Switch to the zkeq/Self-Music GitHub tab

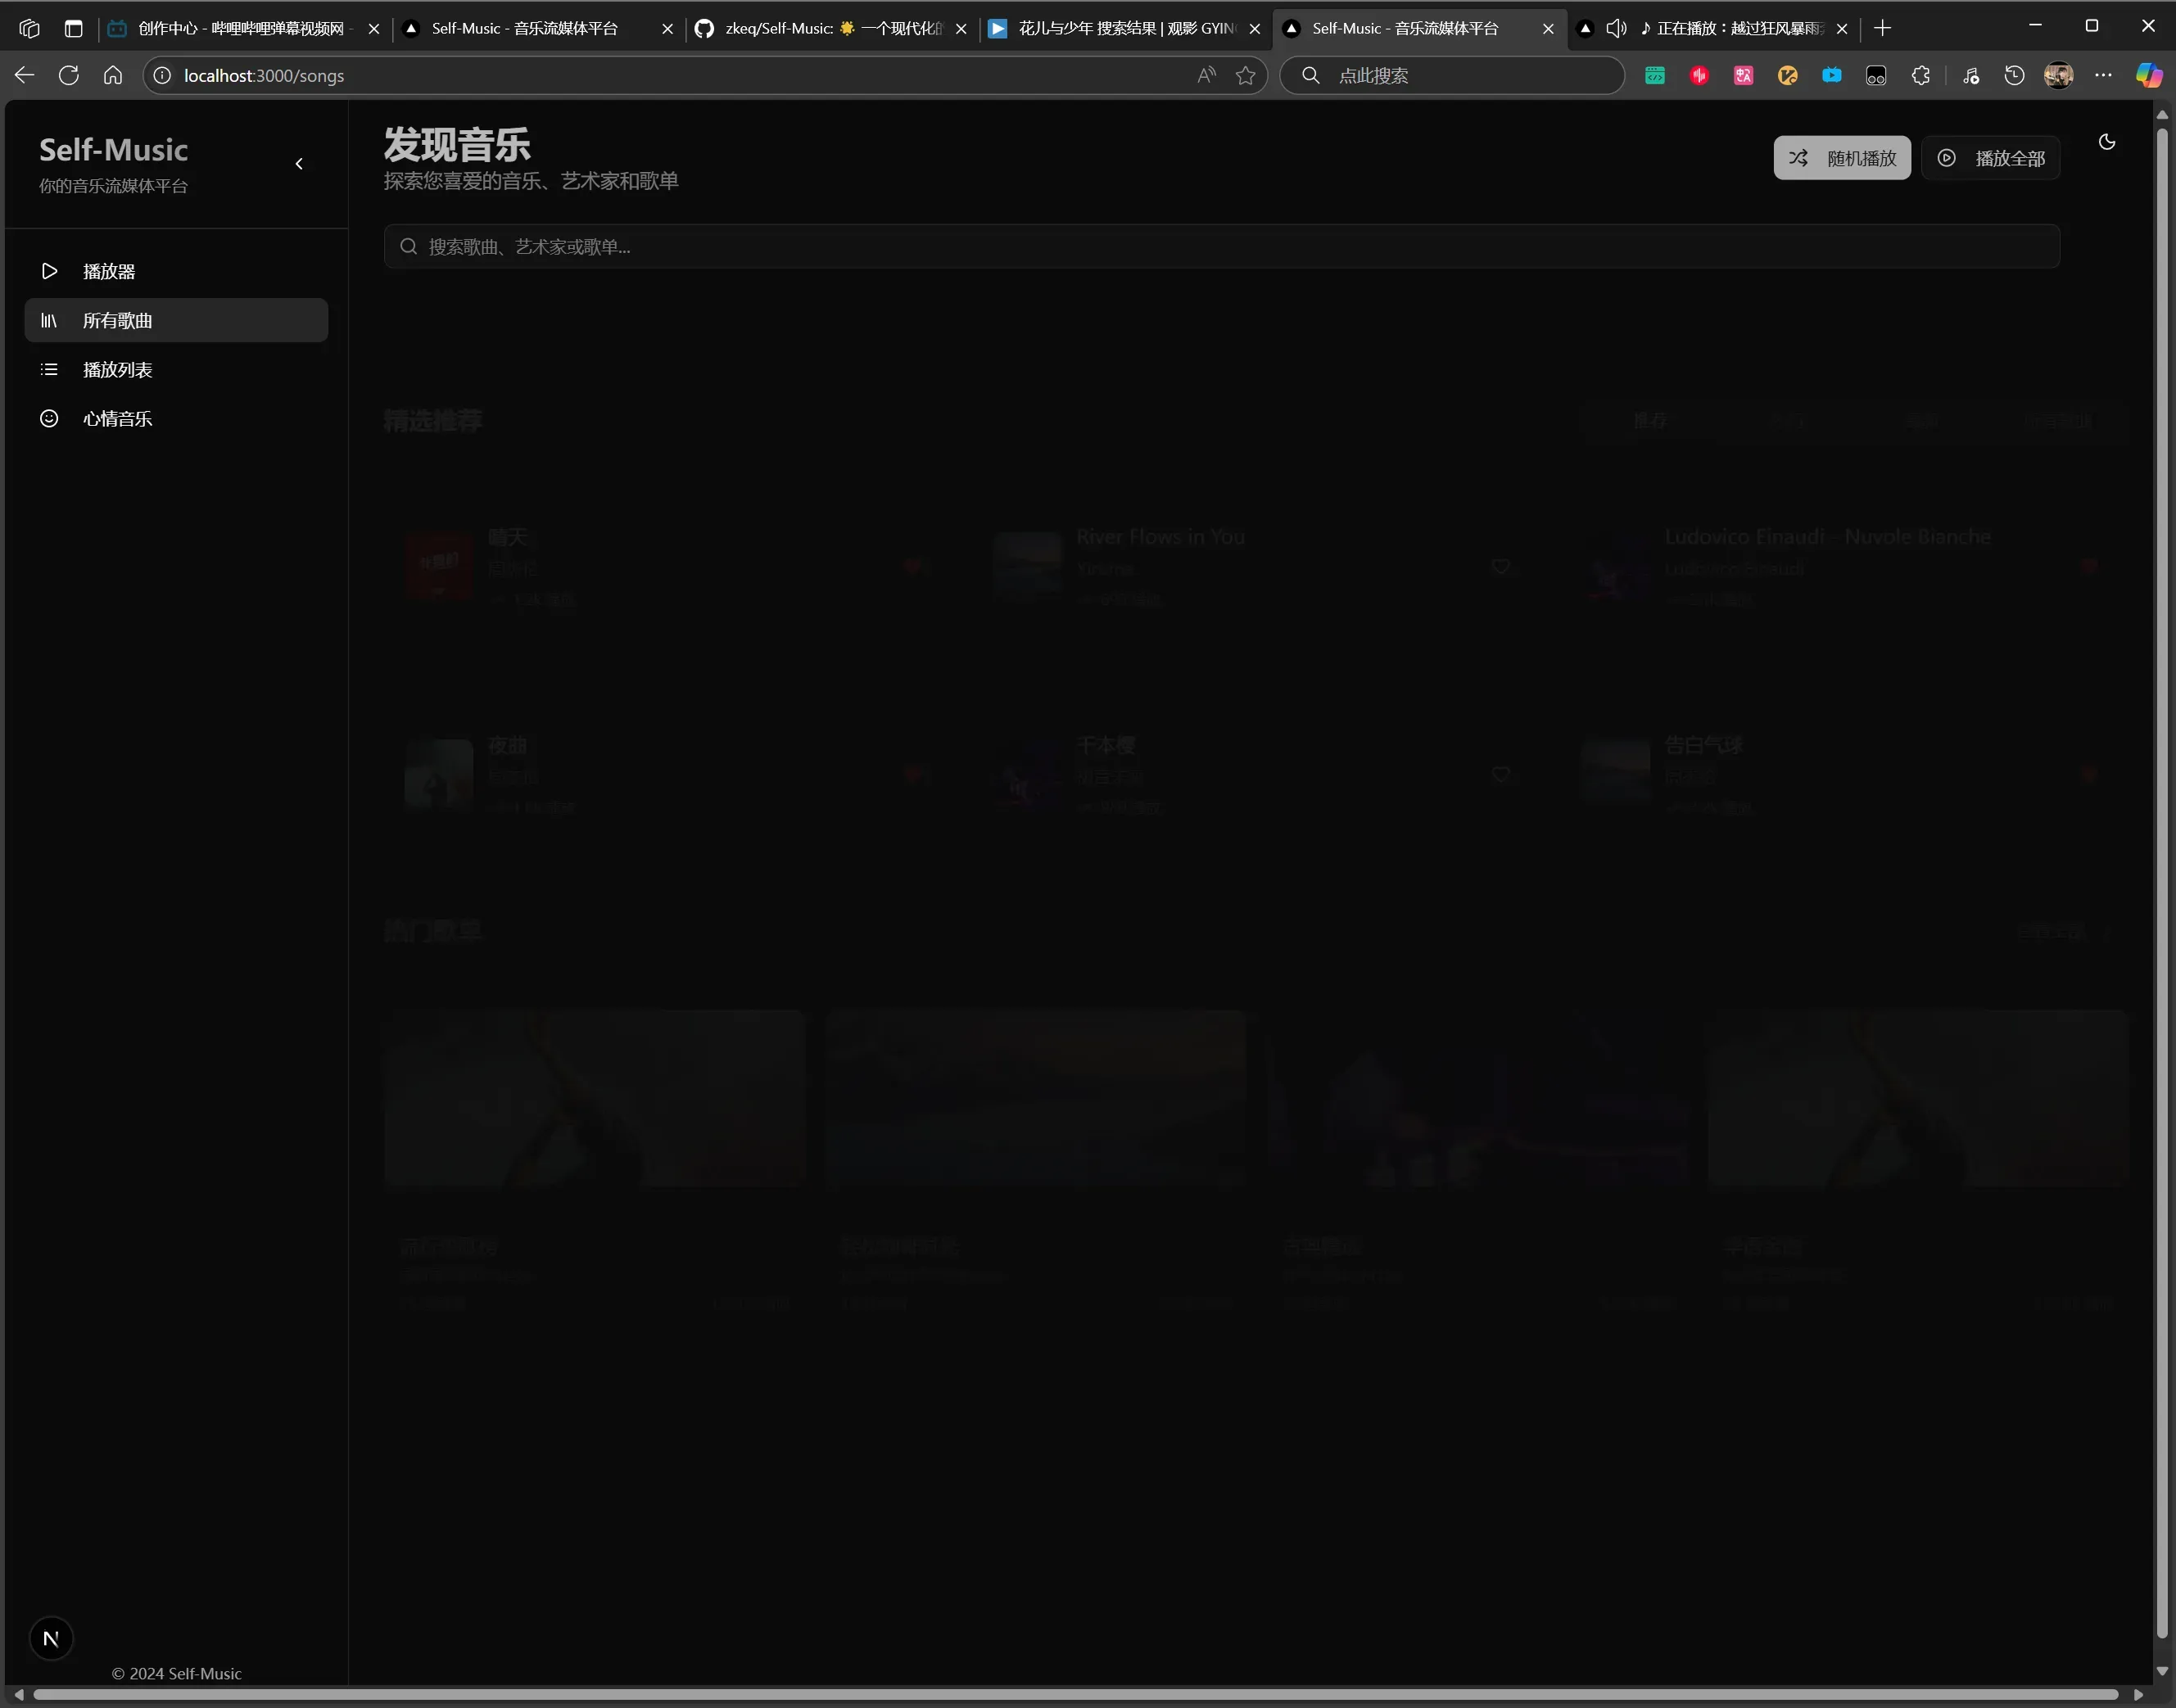(820, 29)
